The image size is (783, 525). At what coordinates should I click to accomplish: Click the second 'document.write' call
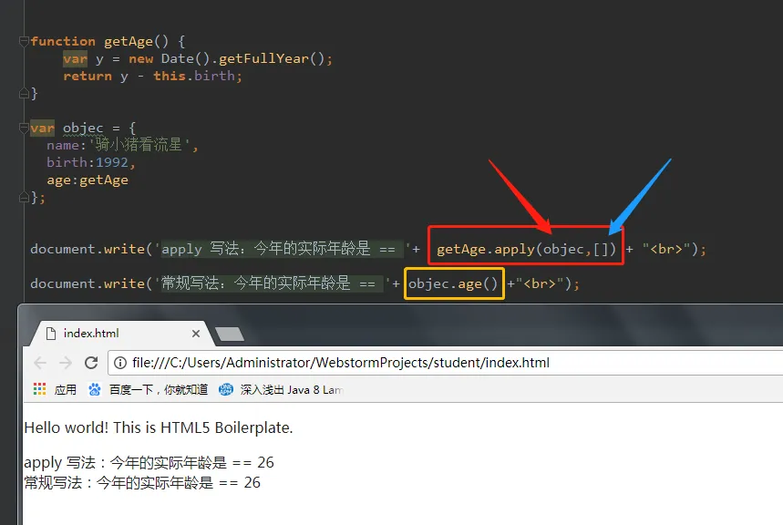tap(88, 283)
